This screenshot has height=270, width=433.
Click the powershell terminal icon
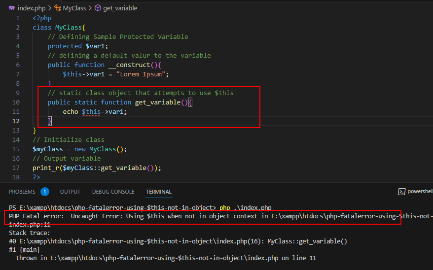(x=401, y=191)
